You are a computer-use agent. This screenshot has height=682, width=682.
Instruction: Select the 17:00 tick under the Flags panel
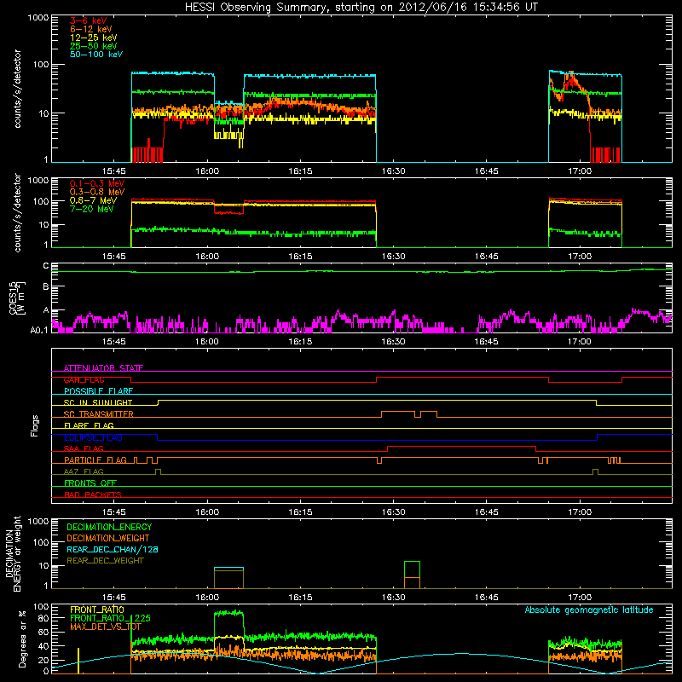coord(580,512)
